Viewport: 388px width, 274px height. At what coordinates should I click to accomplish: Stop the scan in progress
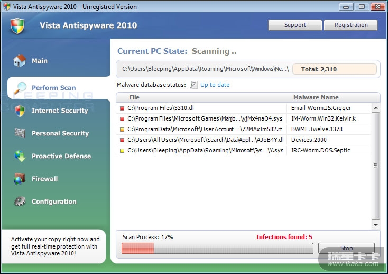coord(346,248)
